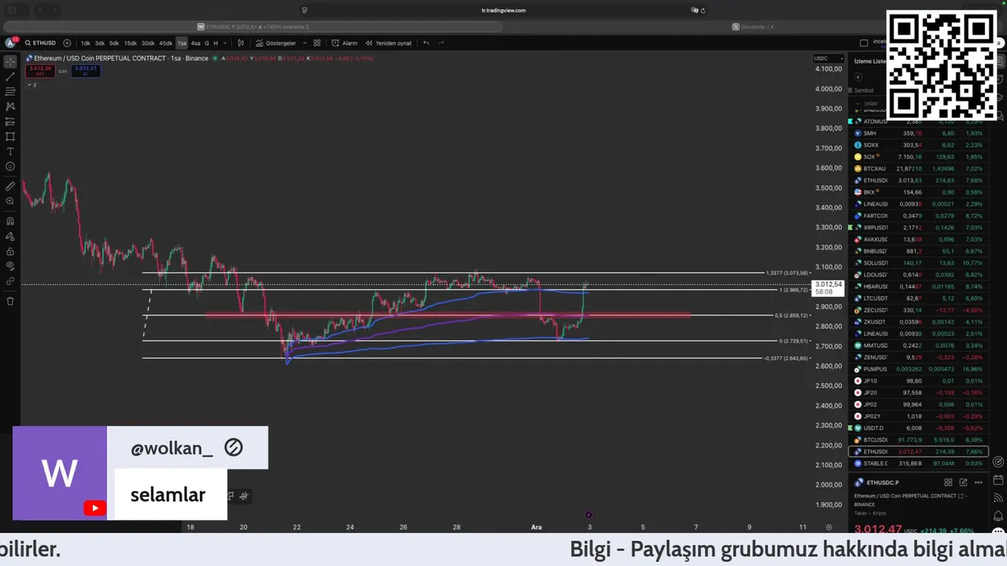
Task: Select the 1sa timeframe
Action: click(182, 43)
